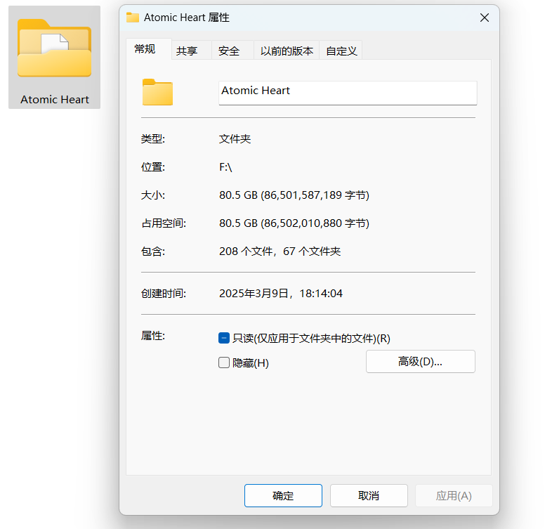Click the 占用空间: label
This screenshot has width=545, height=529.
[x=164, y=223]
